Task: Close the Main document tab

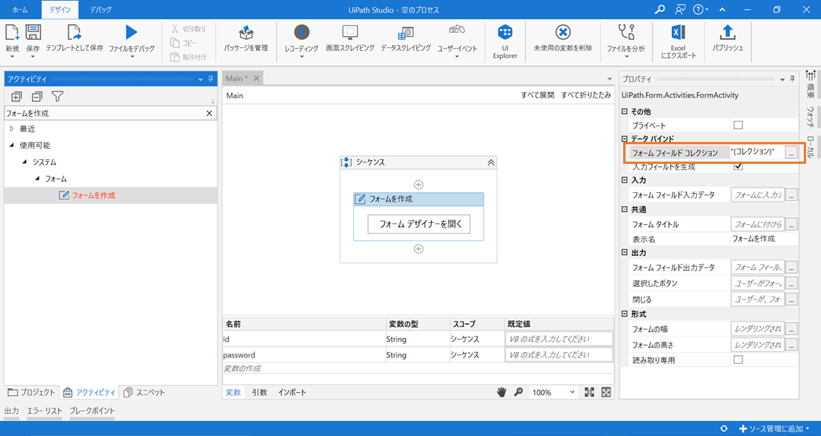Action: pyautogui.click(x=257, y=78)
